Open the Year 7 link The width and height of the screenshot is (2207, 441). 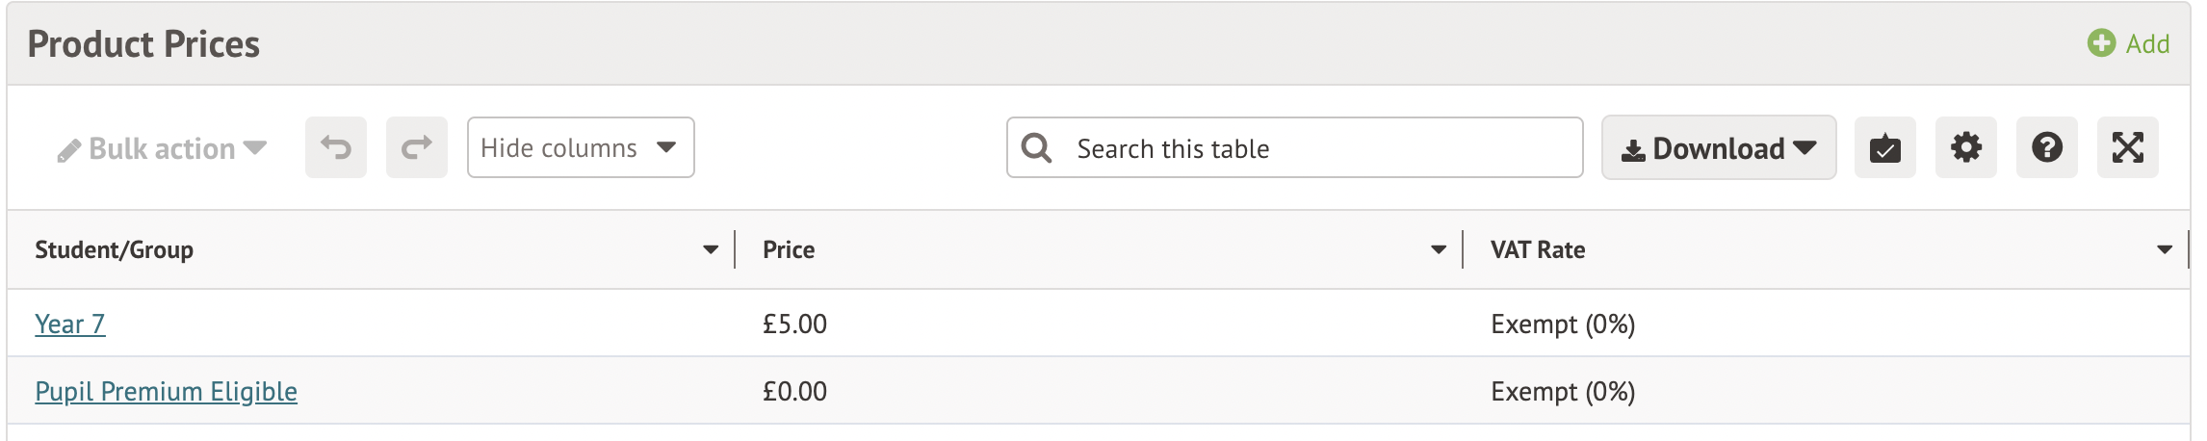pos(70,324)
